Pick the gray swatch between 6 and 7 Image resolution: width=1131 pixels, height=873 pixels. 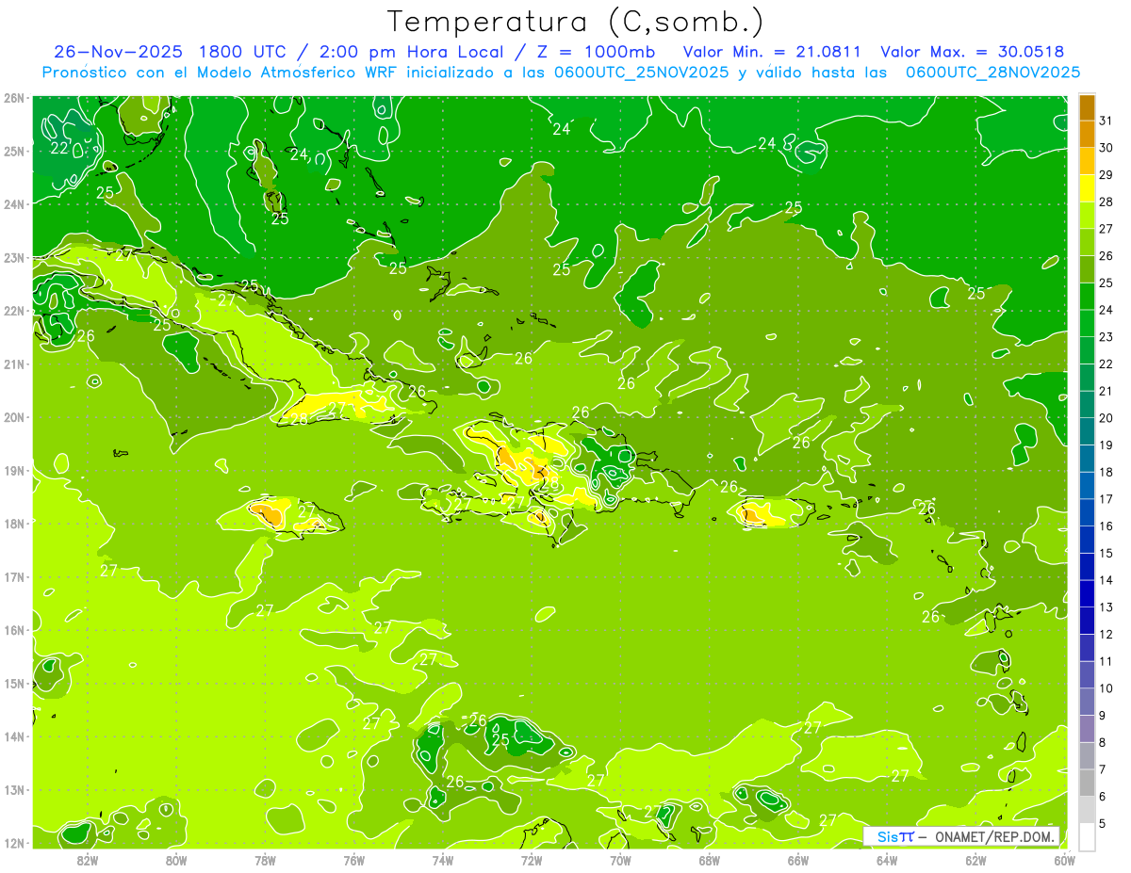[x=1088, y=783]
